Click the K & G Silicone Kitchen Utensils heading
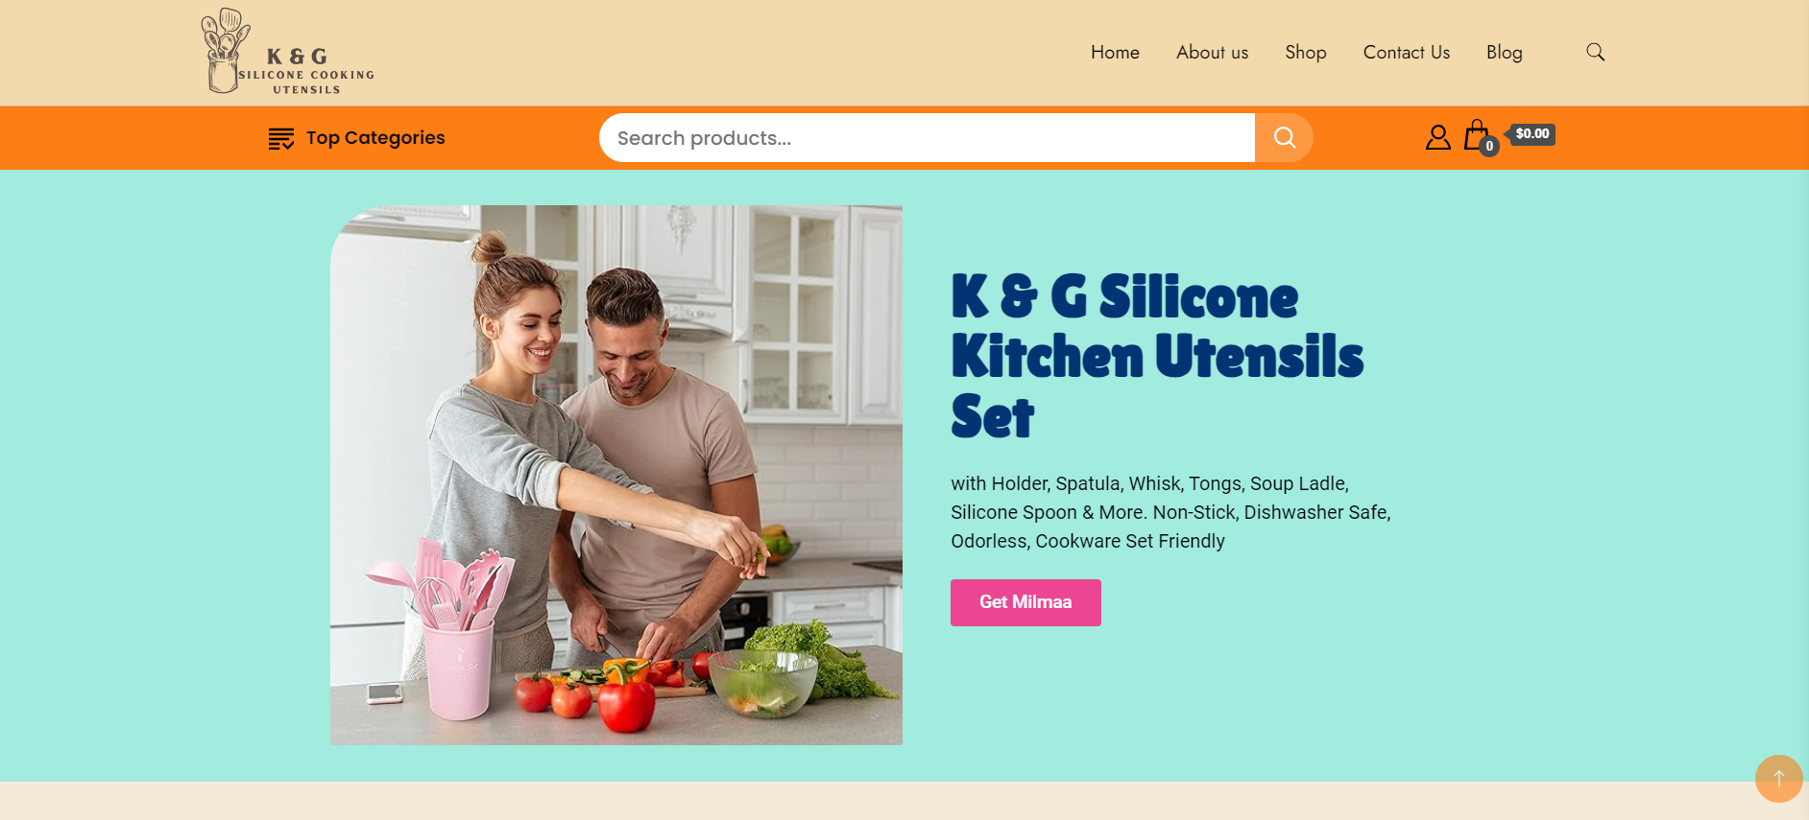Screen dimensions: 1809x820 tap(1157, 356)
